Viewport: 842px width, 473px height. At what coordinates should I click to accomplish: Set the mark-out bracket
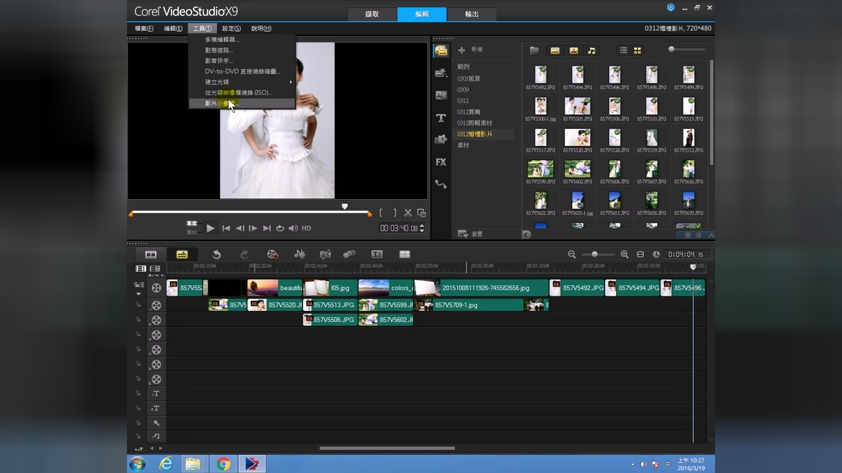point(394,213)
